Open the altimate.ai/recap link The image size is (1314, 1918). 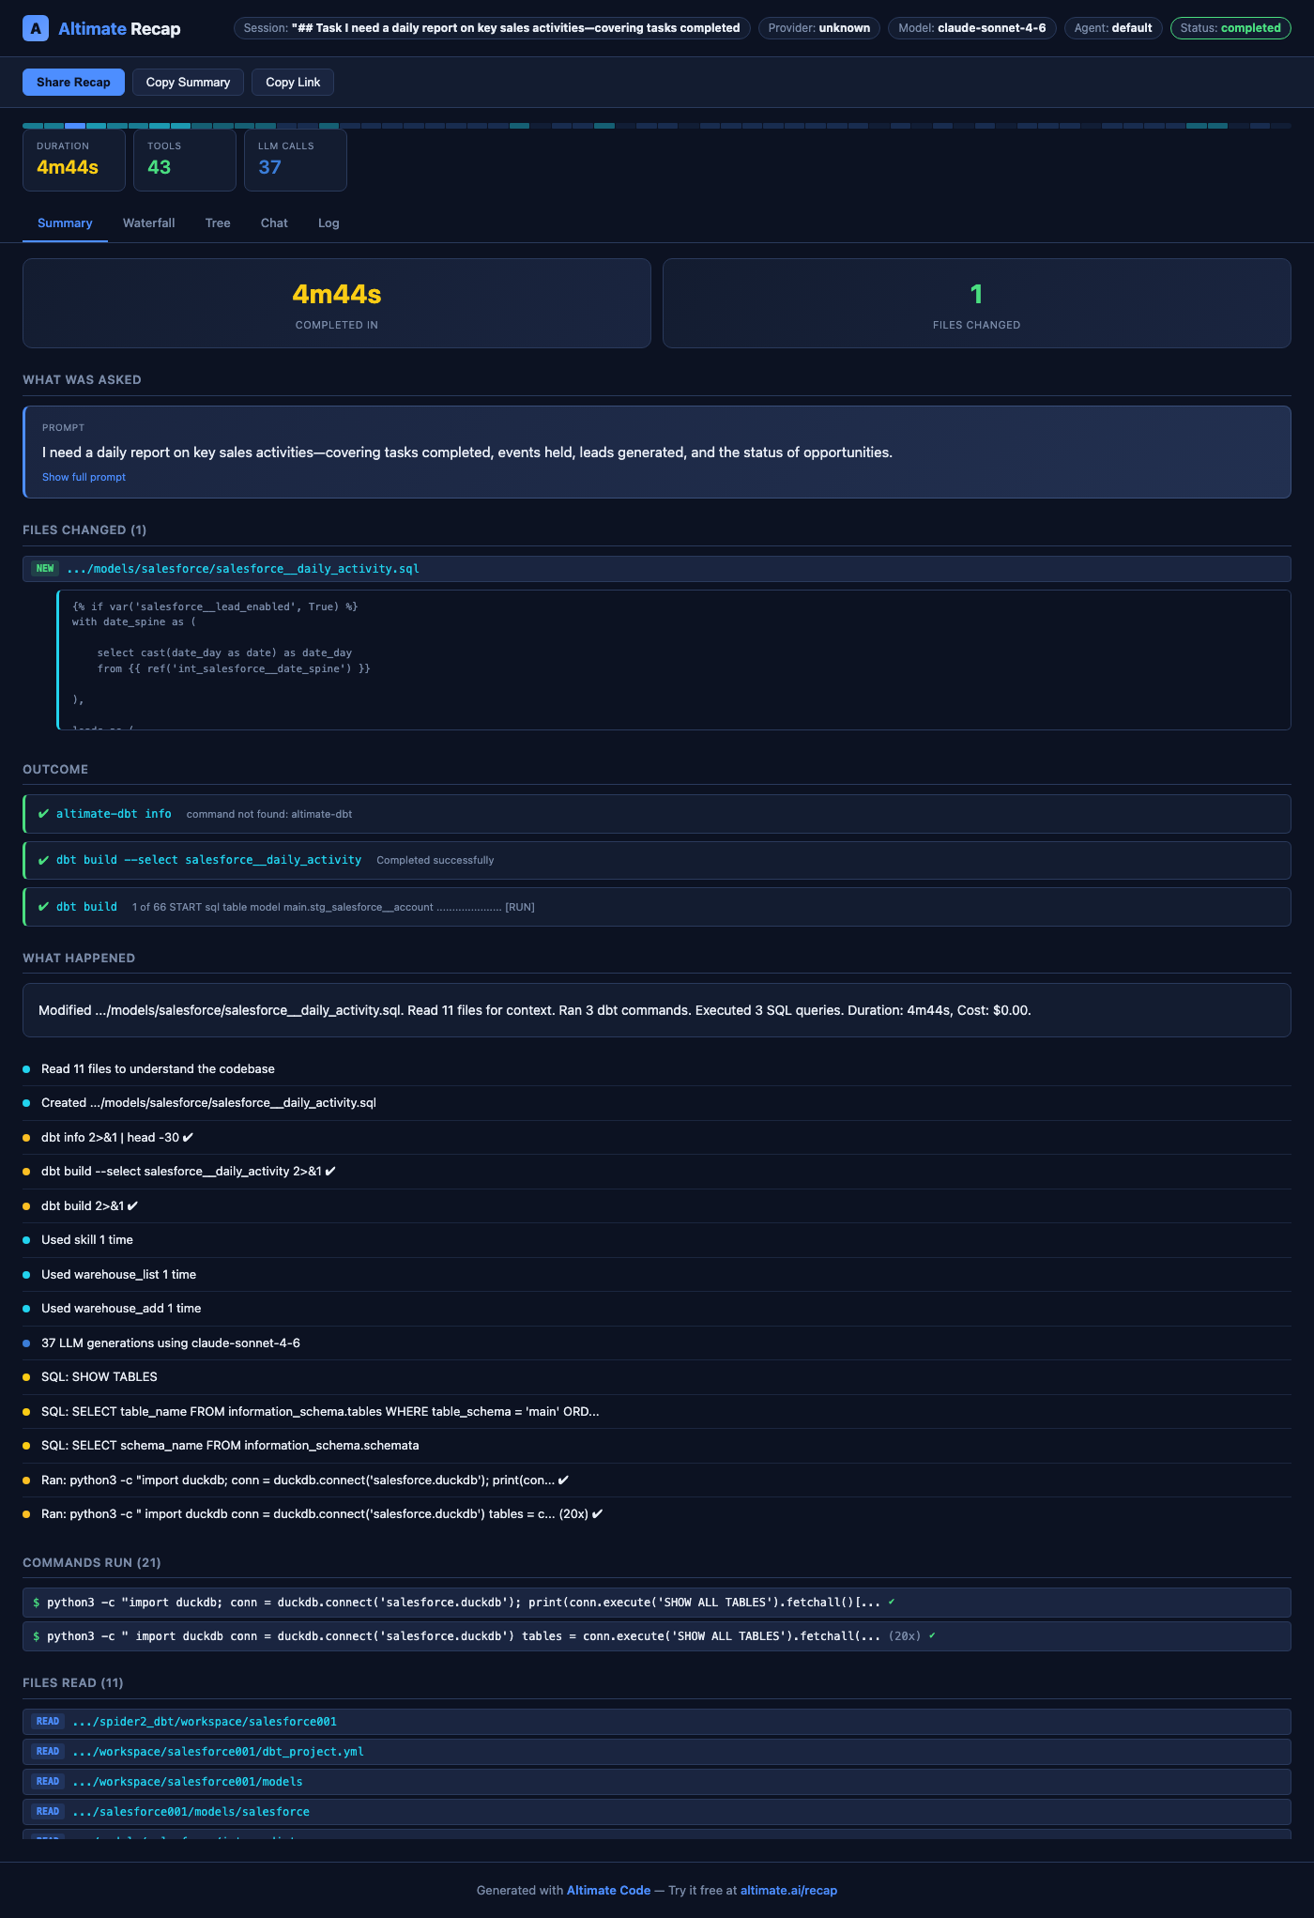click(788, 1891)
